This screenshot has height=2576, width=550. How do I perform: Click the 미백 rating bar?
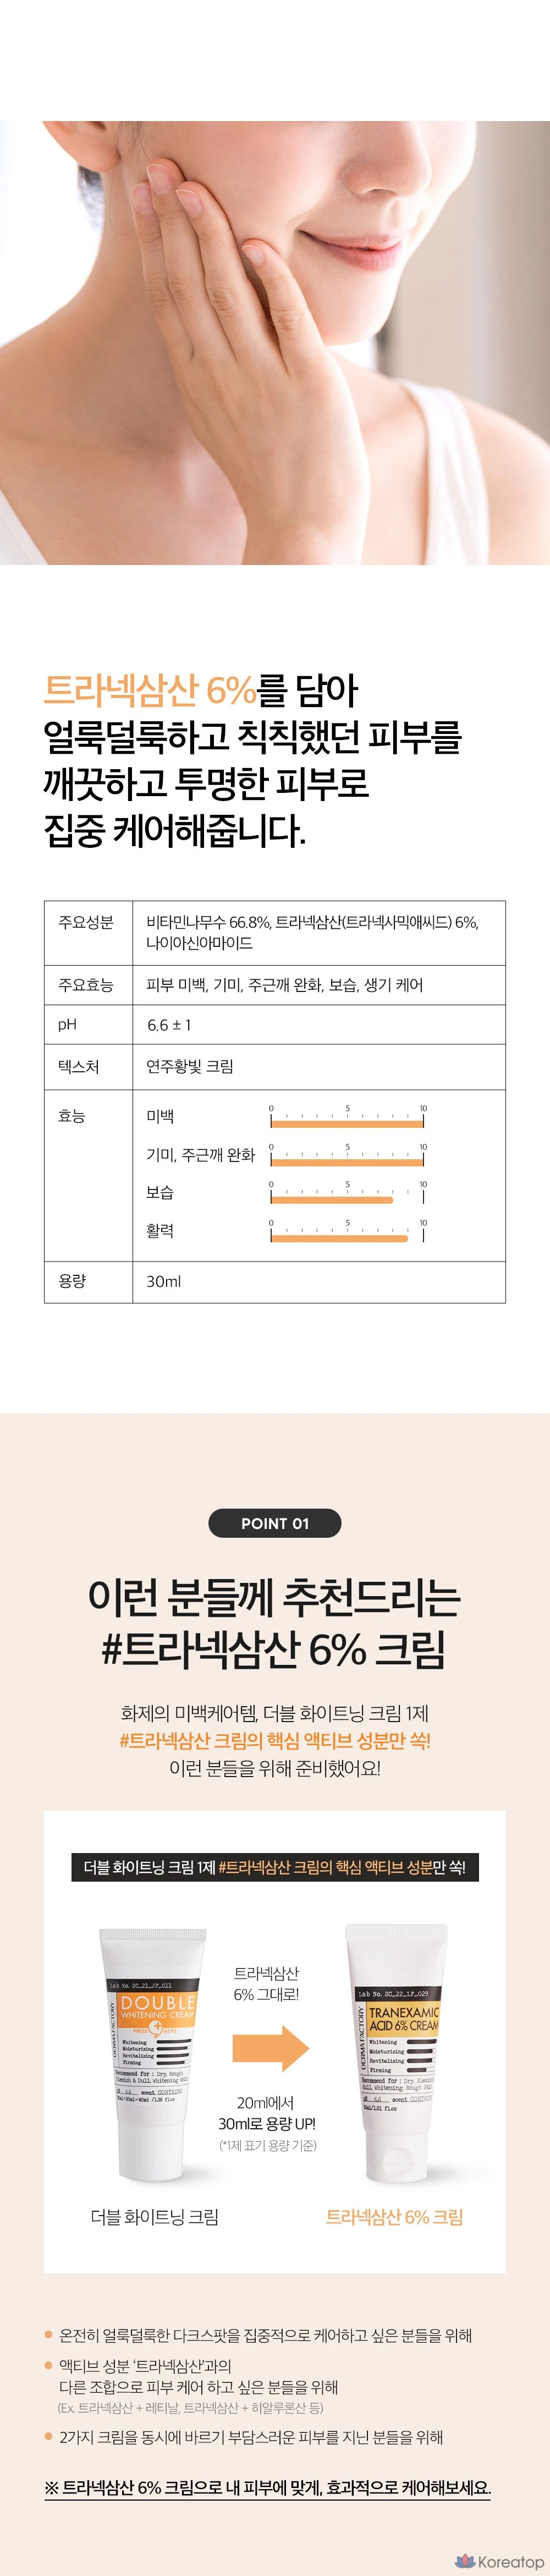click(x=346, y=1123)
